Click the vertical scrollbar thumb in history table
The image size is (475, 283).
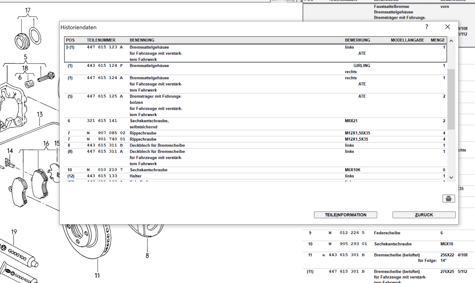pyautogui.click(x=451, y=99)
